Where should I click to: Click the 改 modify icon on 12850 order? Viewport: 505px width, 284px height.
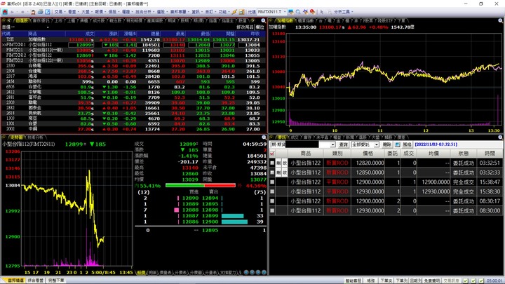pos(285,173)
